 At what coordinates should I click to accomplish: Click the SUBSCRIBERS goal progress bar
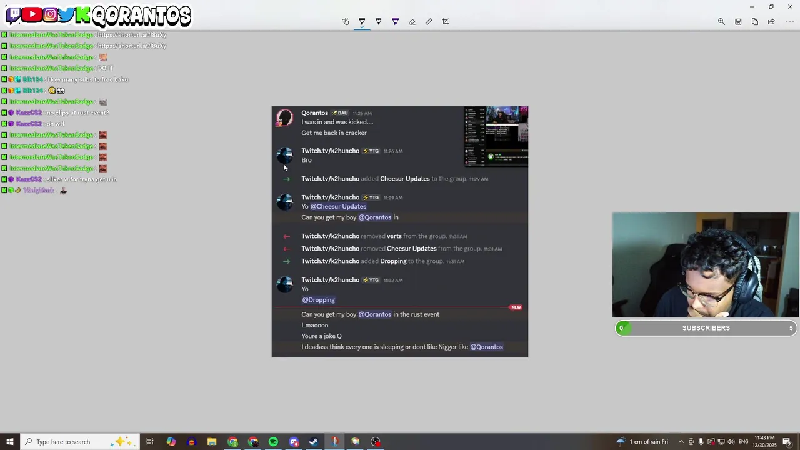pyautogui.click(x=706, y=328)
